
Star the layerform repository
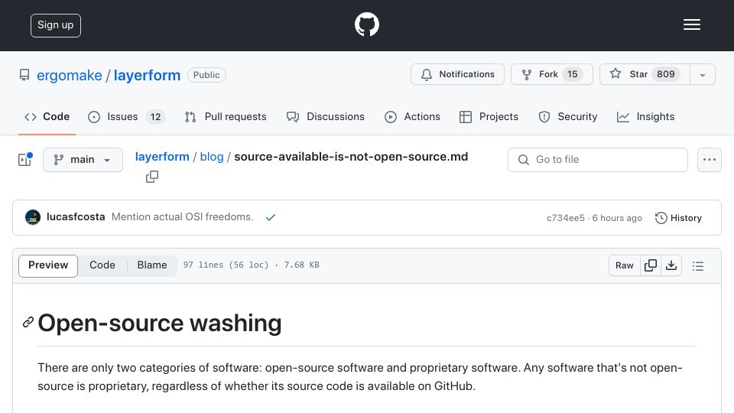645,74
